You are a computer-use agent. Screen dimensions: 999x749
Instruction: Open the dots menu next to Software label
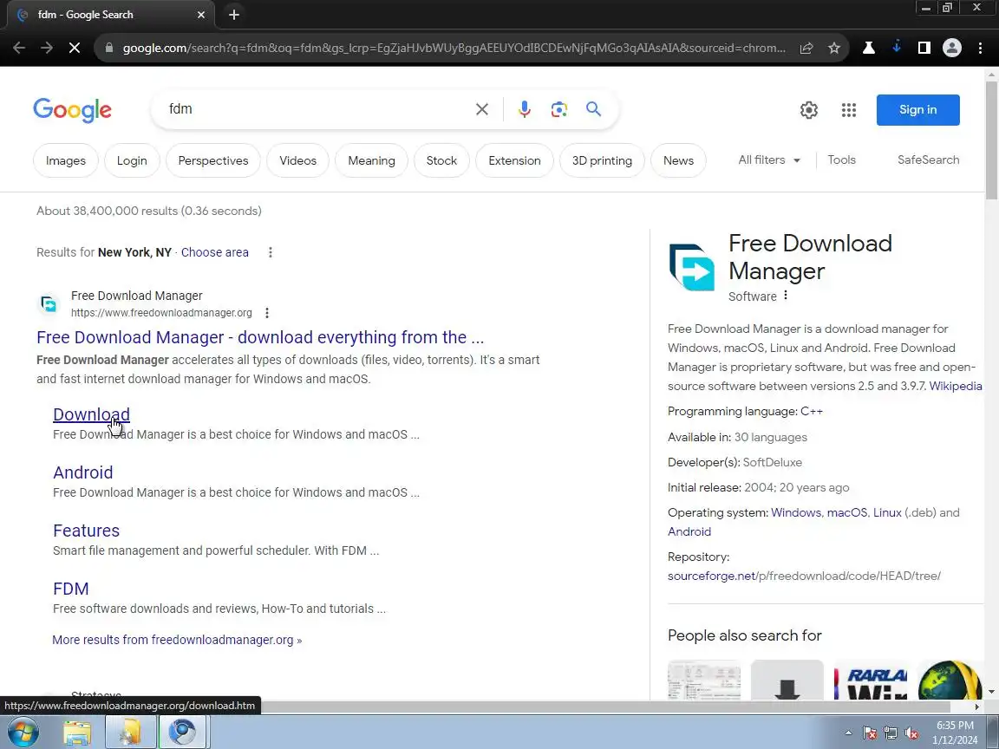coord(786,296)
